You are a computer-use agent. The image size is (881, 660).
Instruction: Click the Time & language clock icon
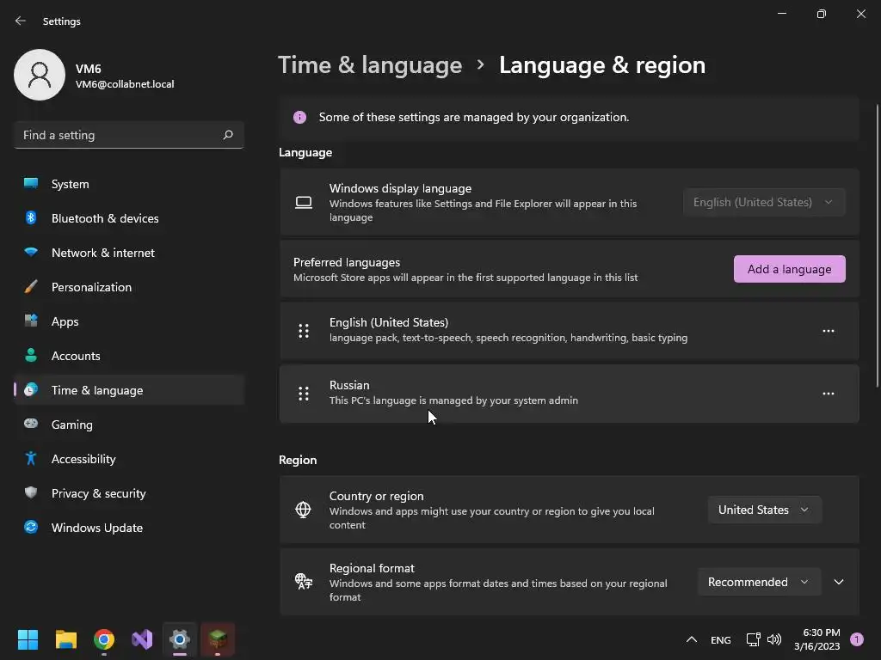[31, 389]
